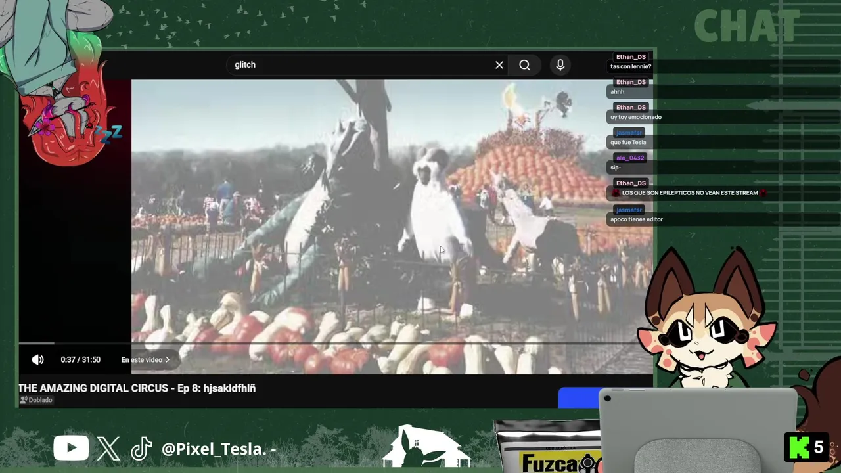Mute the video with the speaker icon
The image size is (841, 473).
coord(38,359)
